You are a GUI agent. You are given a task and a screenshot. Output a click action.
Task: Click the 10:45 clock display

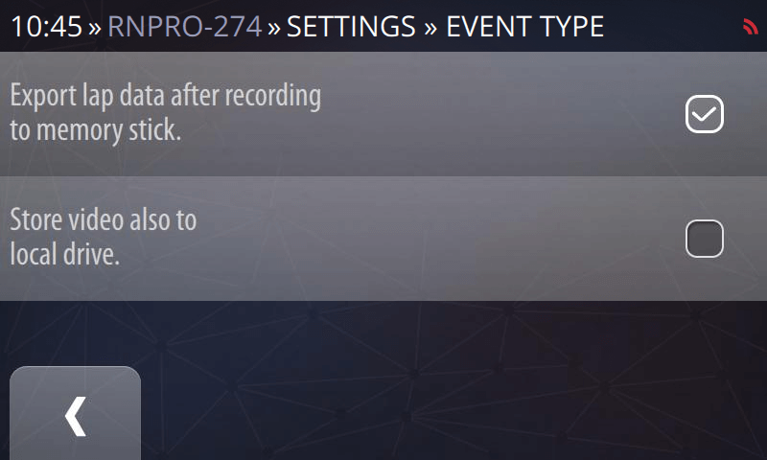[46, 27]
